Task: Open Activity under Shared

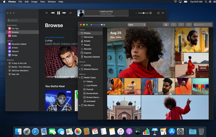Action: (90, 65)
